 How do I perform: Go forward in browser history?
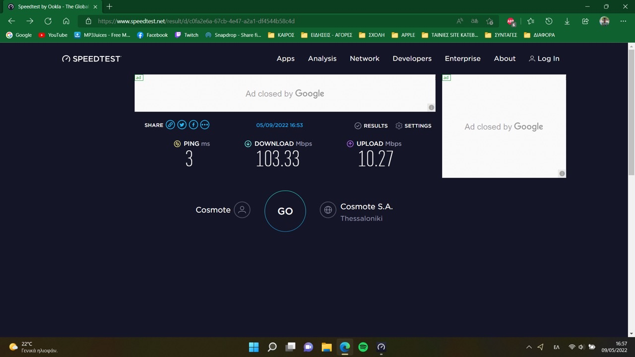(30, 21)
